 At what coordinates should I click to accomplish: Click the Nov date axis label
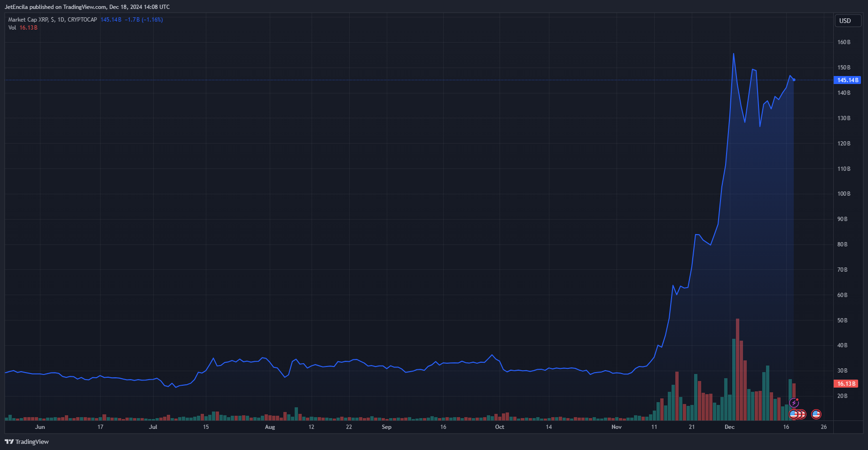click(x=617, y=427)
